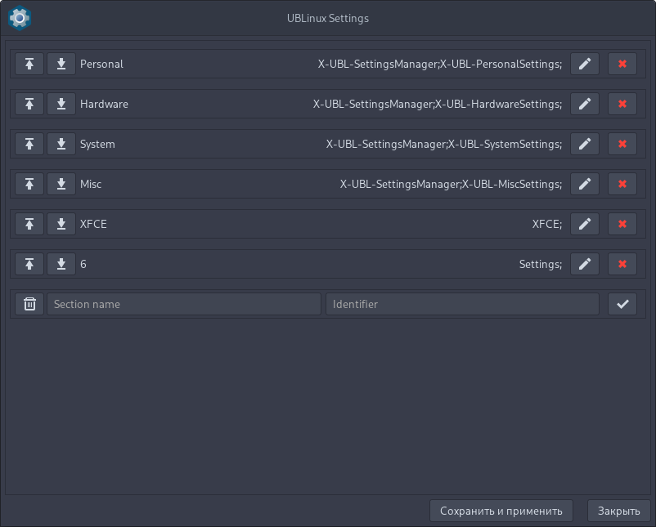Move the Hardware section down
The image size is (656, 527).
pos(61,104)
